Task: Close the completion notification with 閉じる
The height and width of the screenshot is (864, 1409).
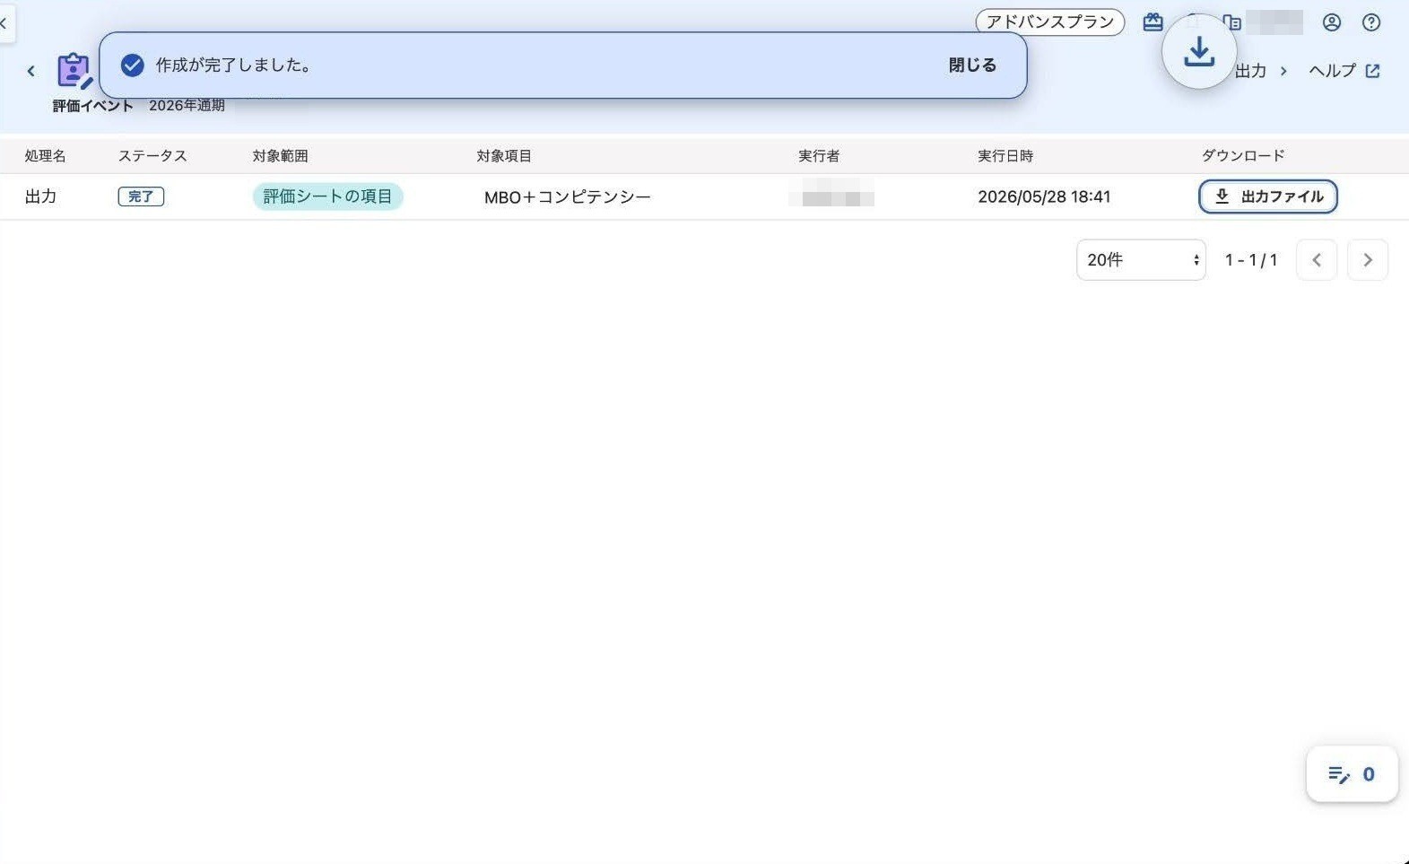Action: point(972,65)
